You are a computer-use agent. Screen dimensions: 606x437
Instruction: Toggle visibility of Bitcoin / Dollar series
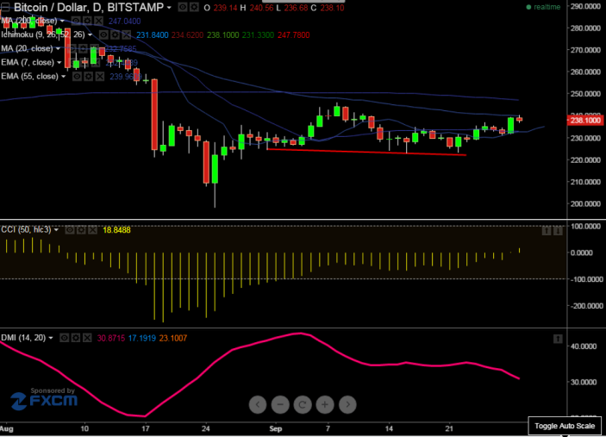point(183,7)
